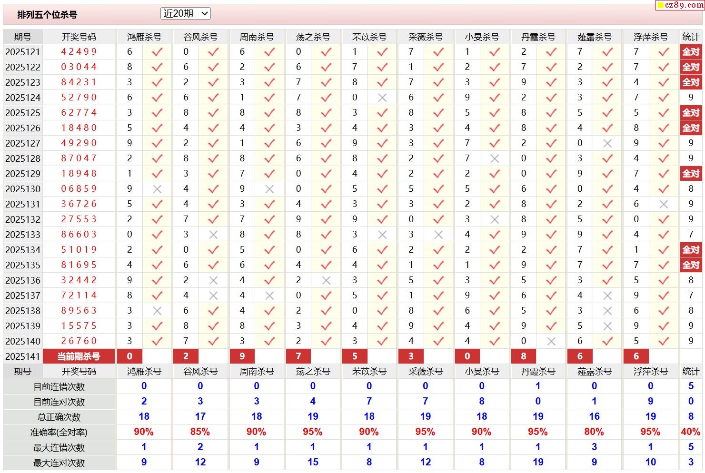Screen dimensions: 705x473
Task: Click 荡之杀号 max streak value 15
Action: (313, 462)
